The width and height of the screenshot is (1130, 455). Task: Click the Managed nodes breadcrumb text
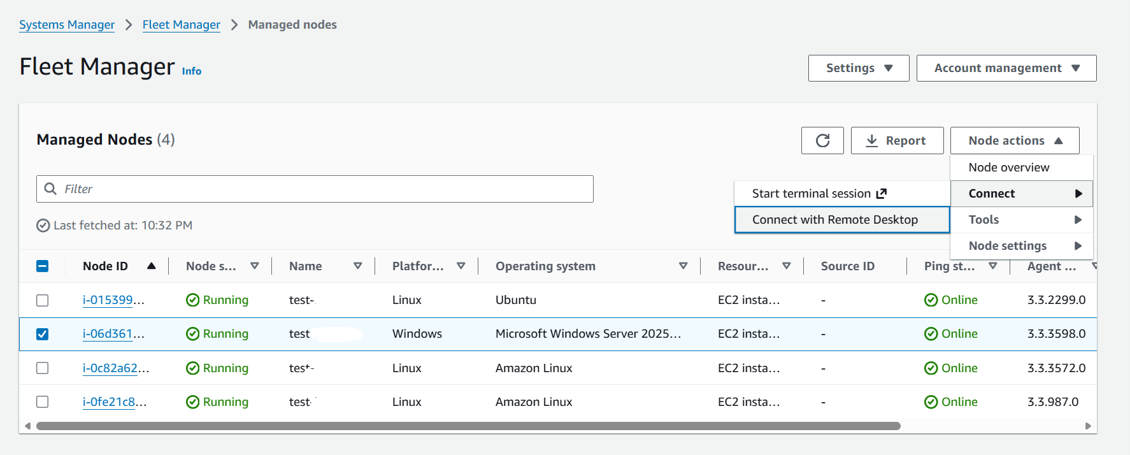(x=292, y=25)
